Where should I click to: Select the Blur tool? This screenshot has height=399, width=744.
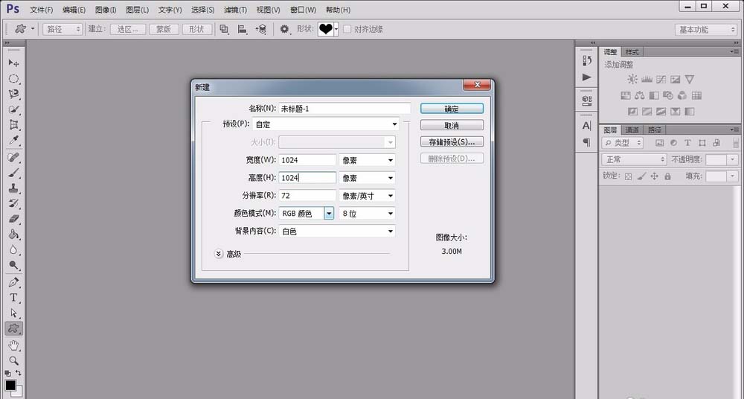click(x=13, y=250)
